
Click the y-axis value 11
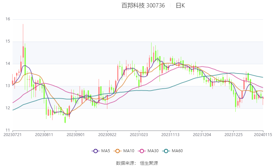(x=8, y=130)
